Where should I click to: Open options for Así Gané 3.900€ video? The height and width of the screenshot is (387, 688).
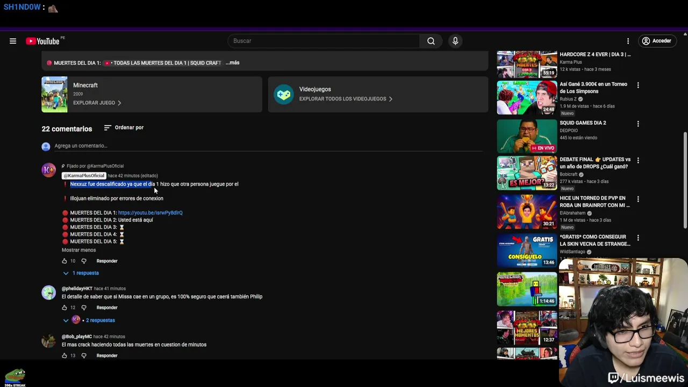(x=638, y=85)
